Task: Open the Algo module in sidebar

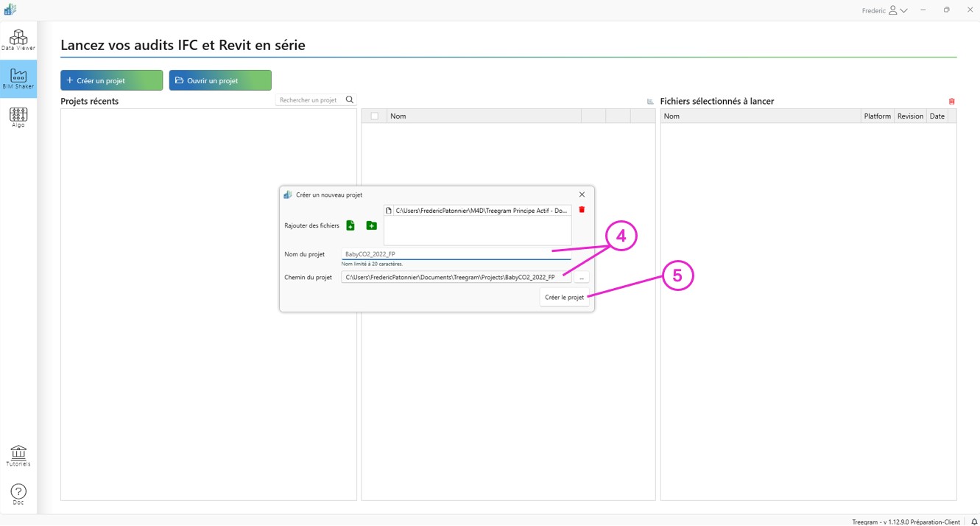Action: coord(18,116)
